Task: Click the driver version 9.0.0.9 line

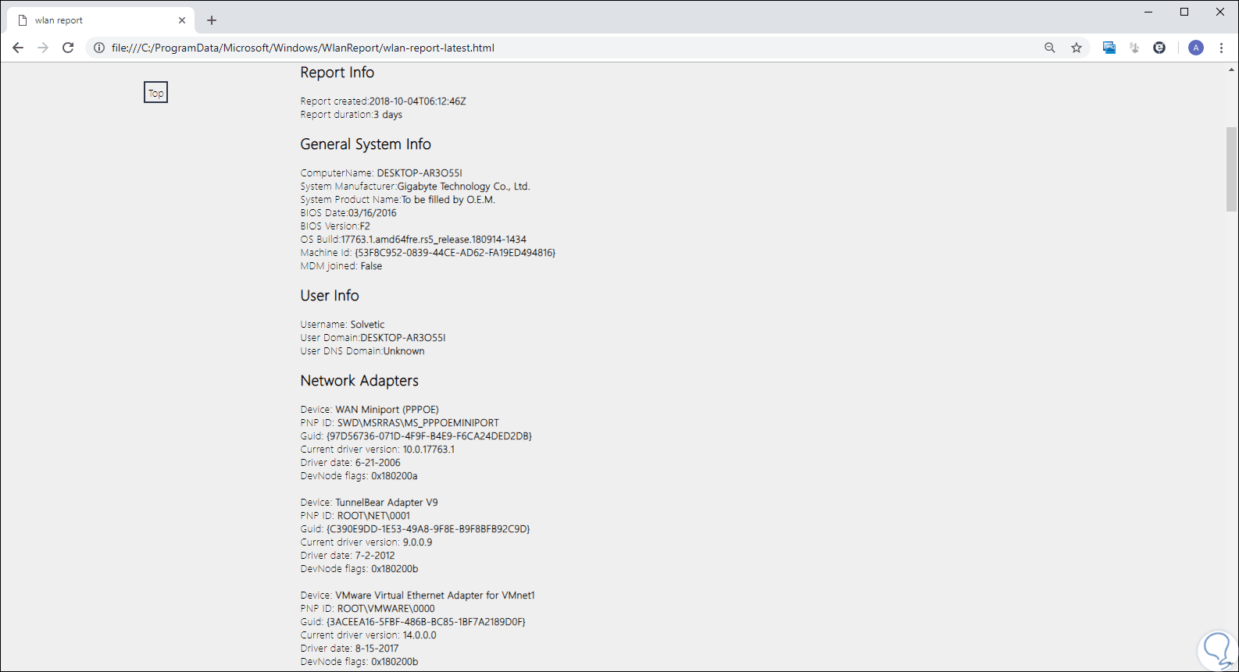Action: pyautogui.click(x=366, y=542)
